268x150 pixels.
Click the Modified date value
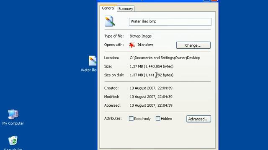click(x=151, y=97)
